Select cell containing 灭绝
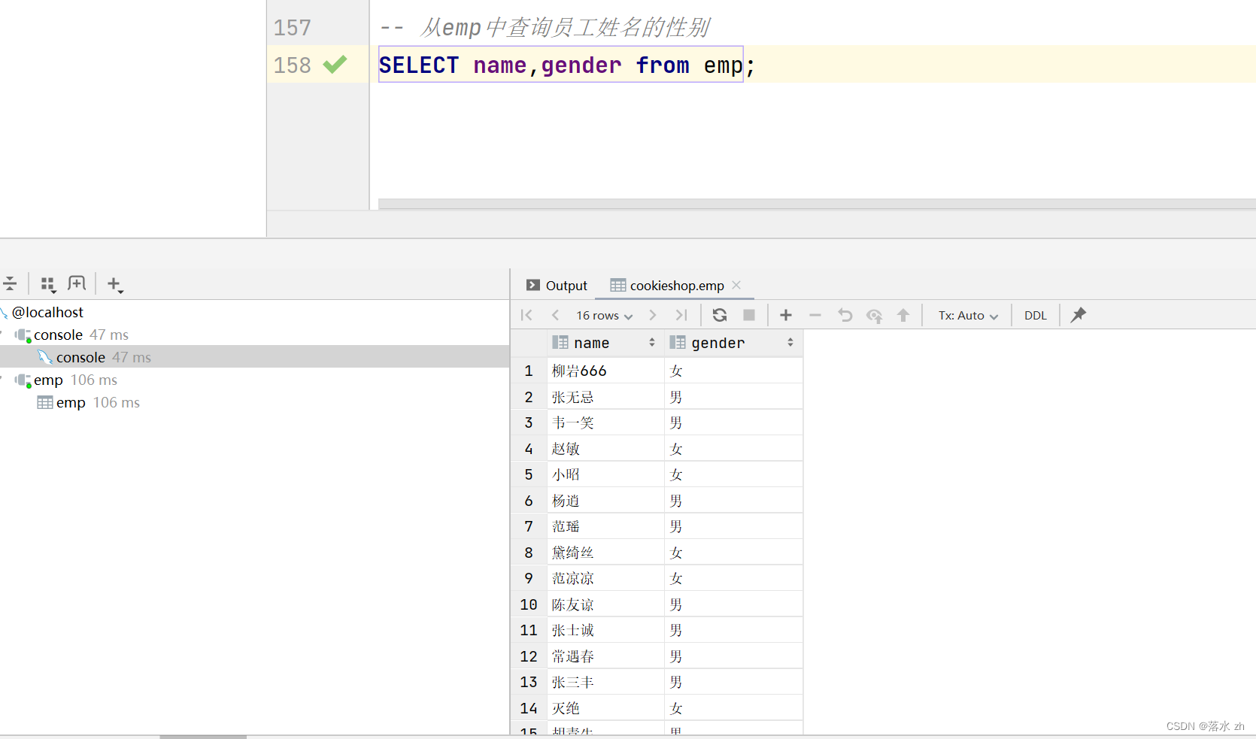Screen dimensions: 1256x739 [605, 708]
